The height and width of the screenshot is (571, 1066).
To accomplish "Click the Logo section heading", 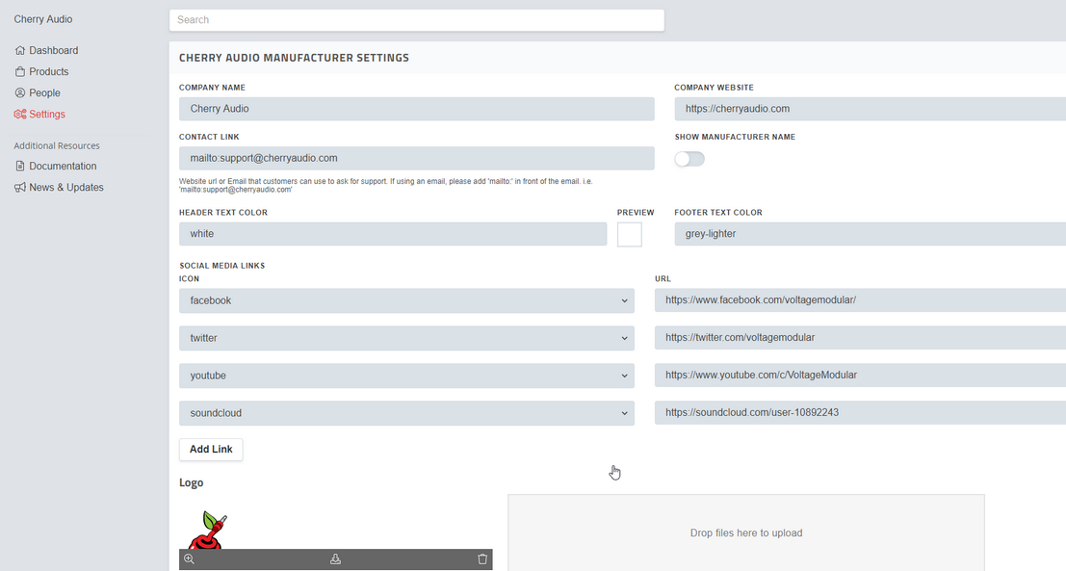I will point(191,482).
